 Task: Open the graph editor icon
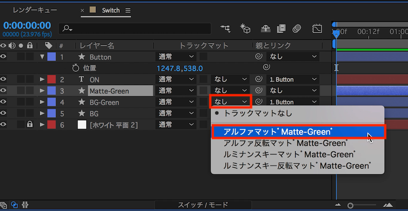[317, 29]
